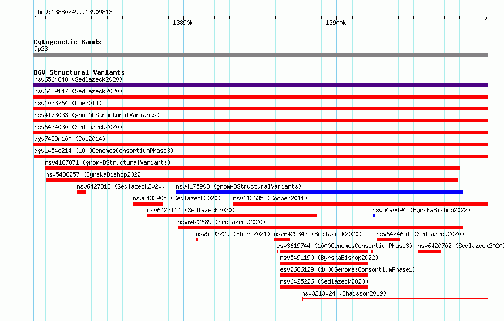This screenshot has height=321, width=504.
Task: Select nsv5592229 (Ebert2021) label
Action: (233, 234)
